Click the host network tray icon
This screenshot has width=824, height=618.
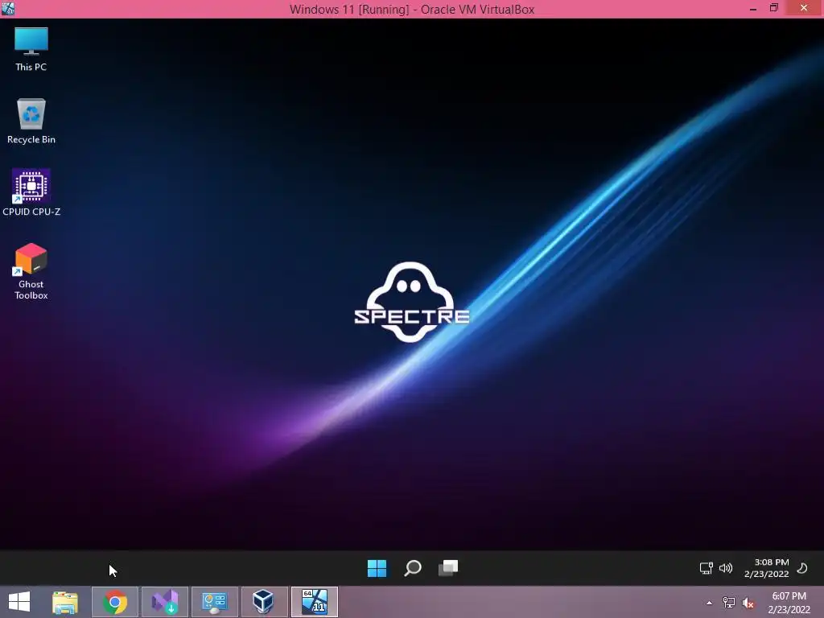729,603
